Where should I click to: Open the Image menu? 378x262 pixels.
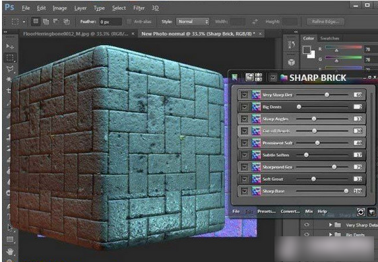[x=60, y=8]
